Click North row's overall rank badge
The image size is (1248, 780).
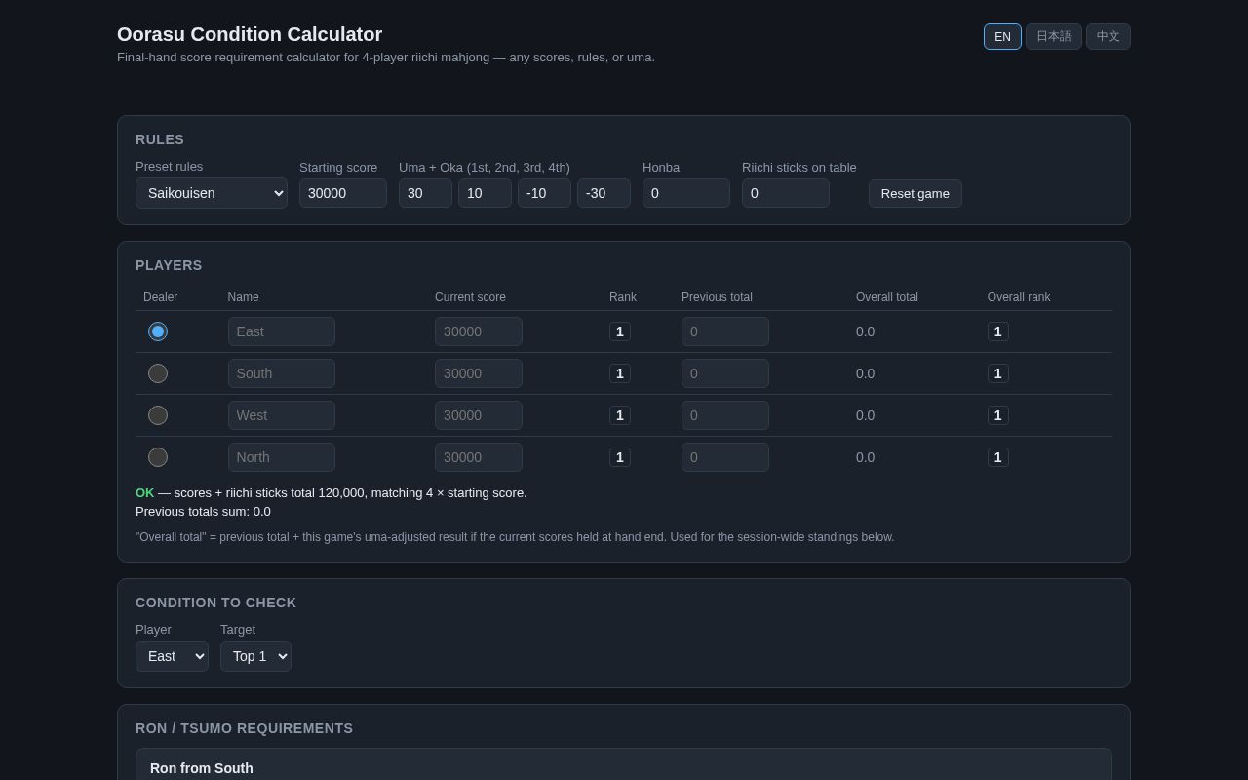coord(998,457)
